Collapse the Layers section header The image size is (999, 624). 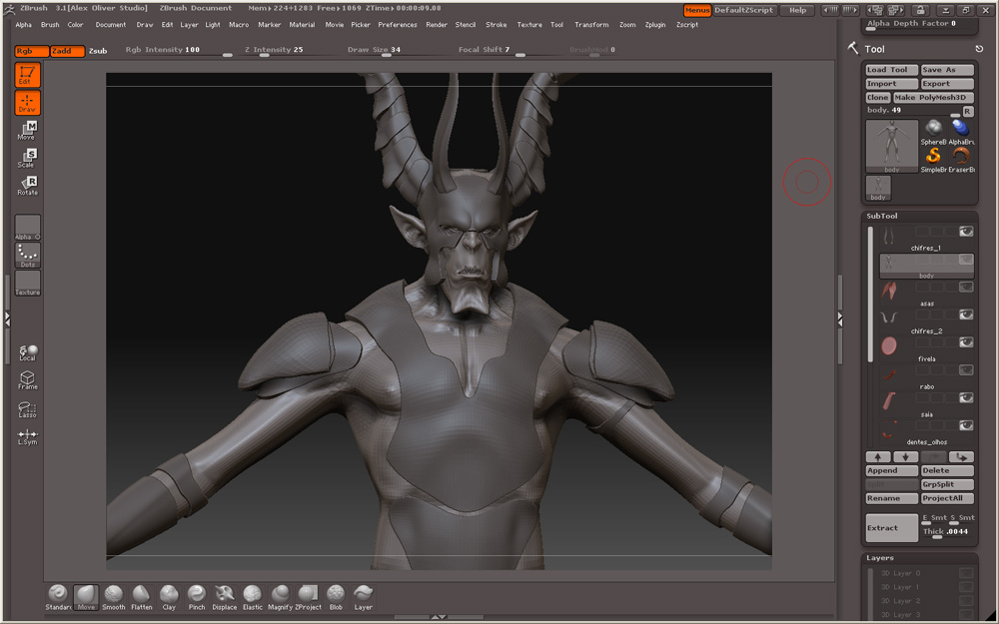(880, 558)
